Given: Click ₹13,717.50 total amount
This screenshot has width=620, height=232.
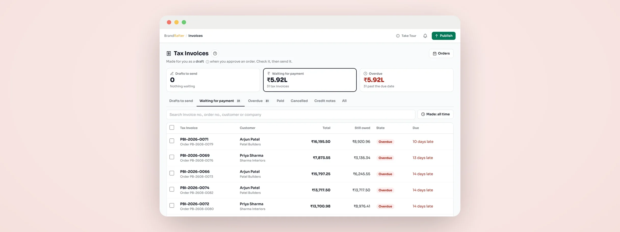Looking at the screenshot, I should (x=321, y=190).
